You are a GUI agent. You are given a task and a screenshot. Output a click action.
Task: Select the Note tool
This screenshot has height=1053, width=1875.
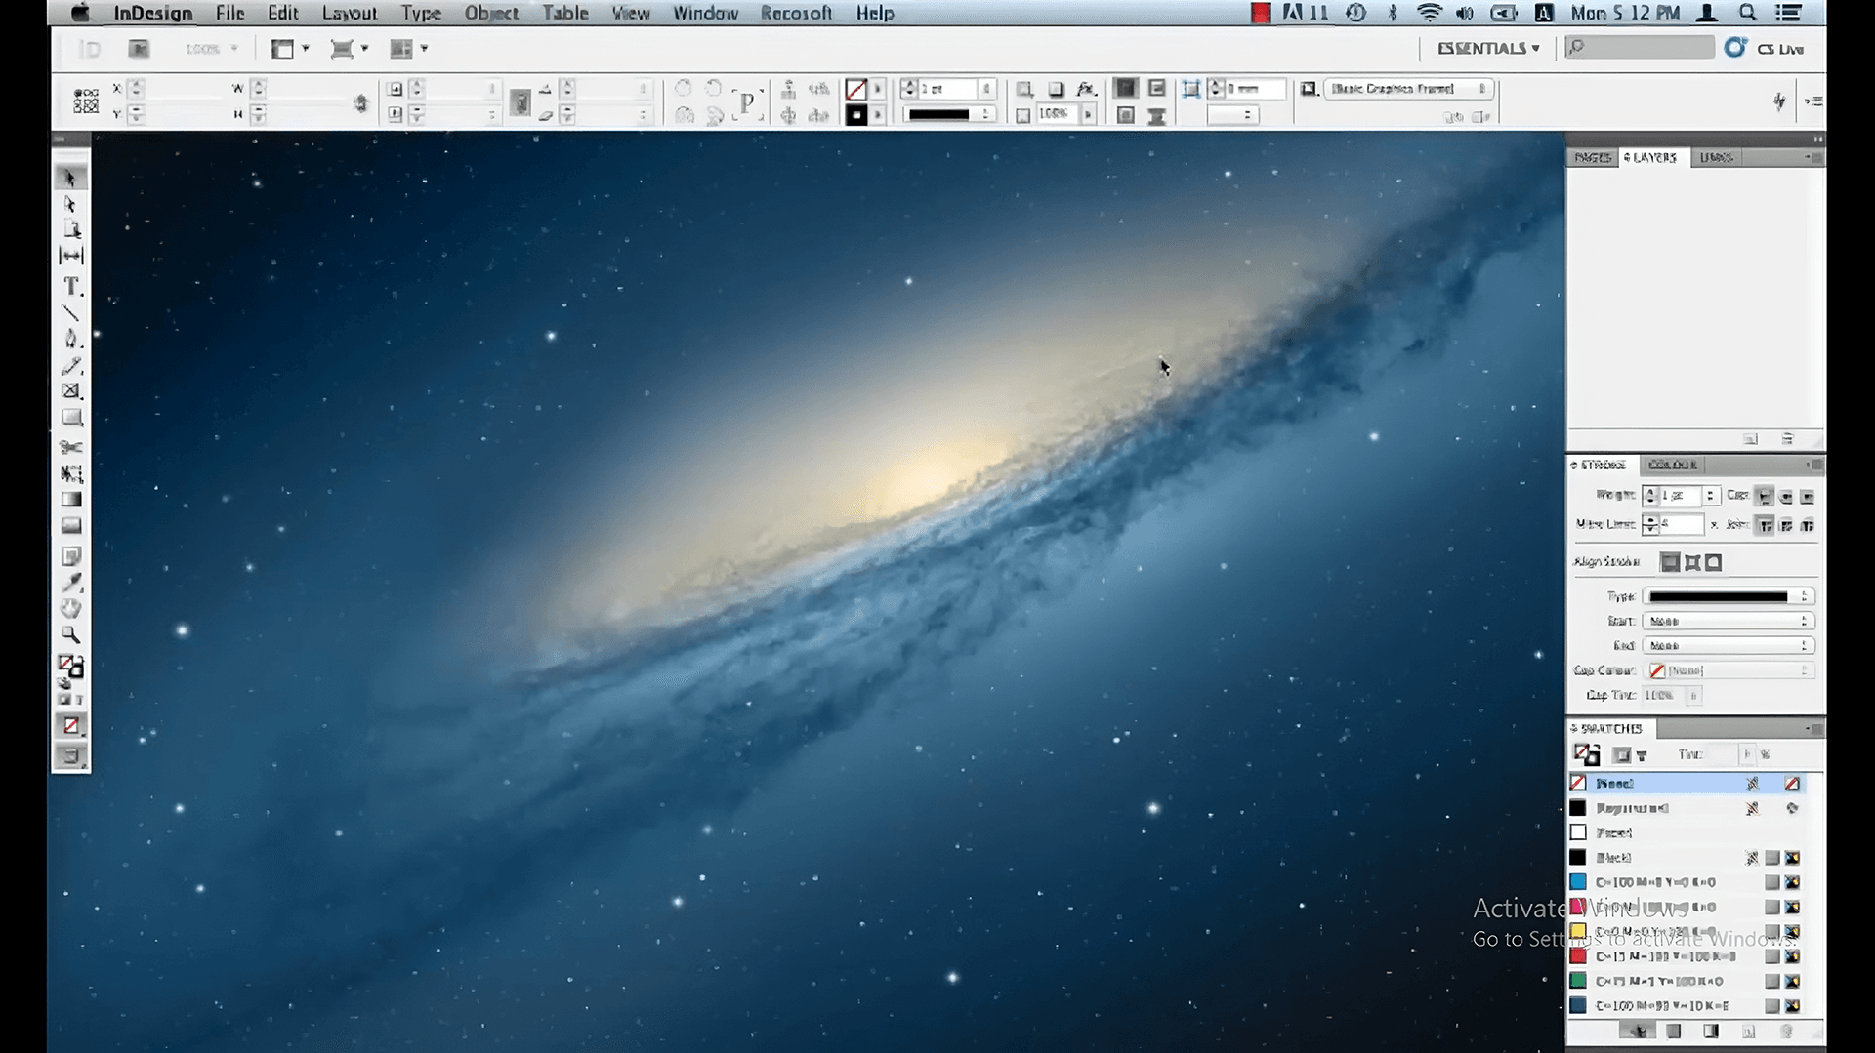71,556
